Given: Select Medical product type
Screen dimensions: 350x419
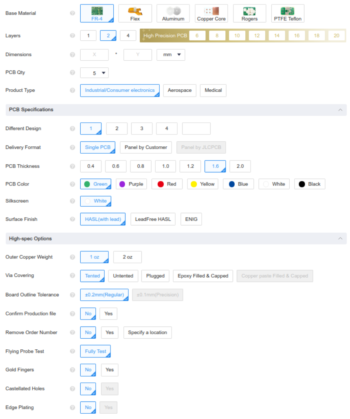Looking at the screenshot, I should (213, 90).
